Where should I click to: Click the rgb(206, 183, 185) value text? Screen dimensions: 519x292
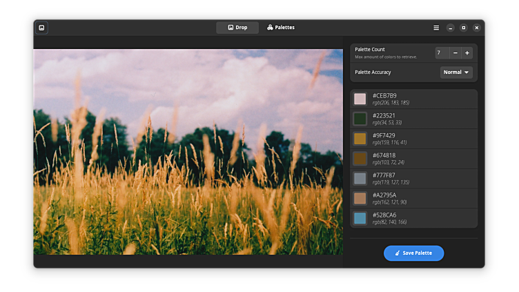tap(391, 103)
